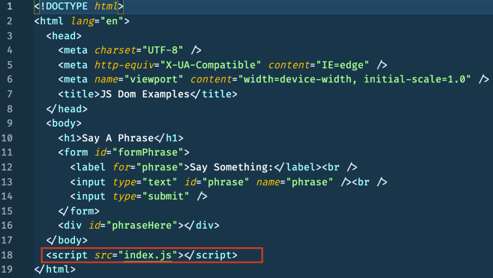Click the lang="en" attribute
The image size is (493, 278).
[x=97, y=21]
